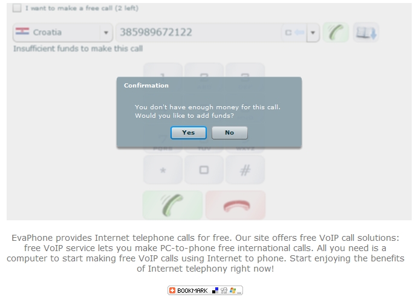This screenshot has width=419, height=303.
Task: Tap the hash key on dialpad
Action: [x=245, y=170]
